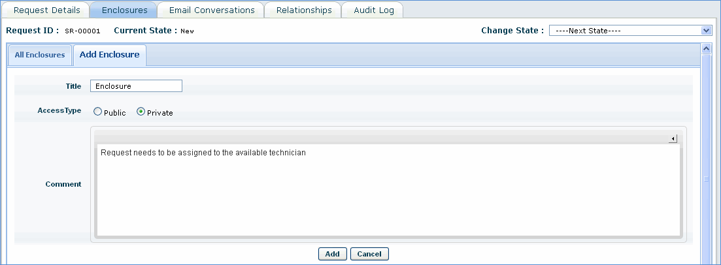Show the All Enclosures sub-tab

[x=40, y=55]
